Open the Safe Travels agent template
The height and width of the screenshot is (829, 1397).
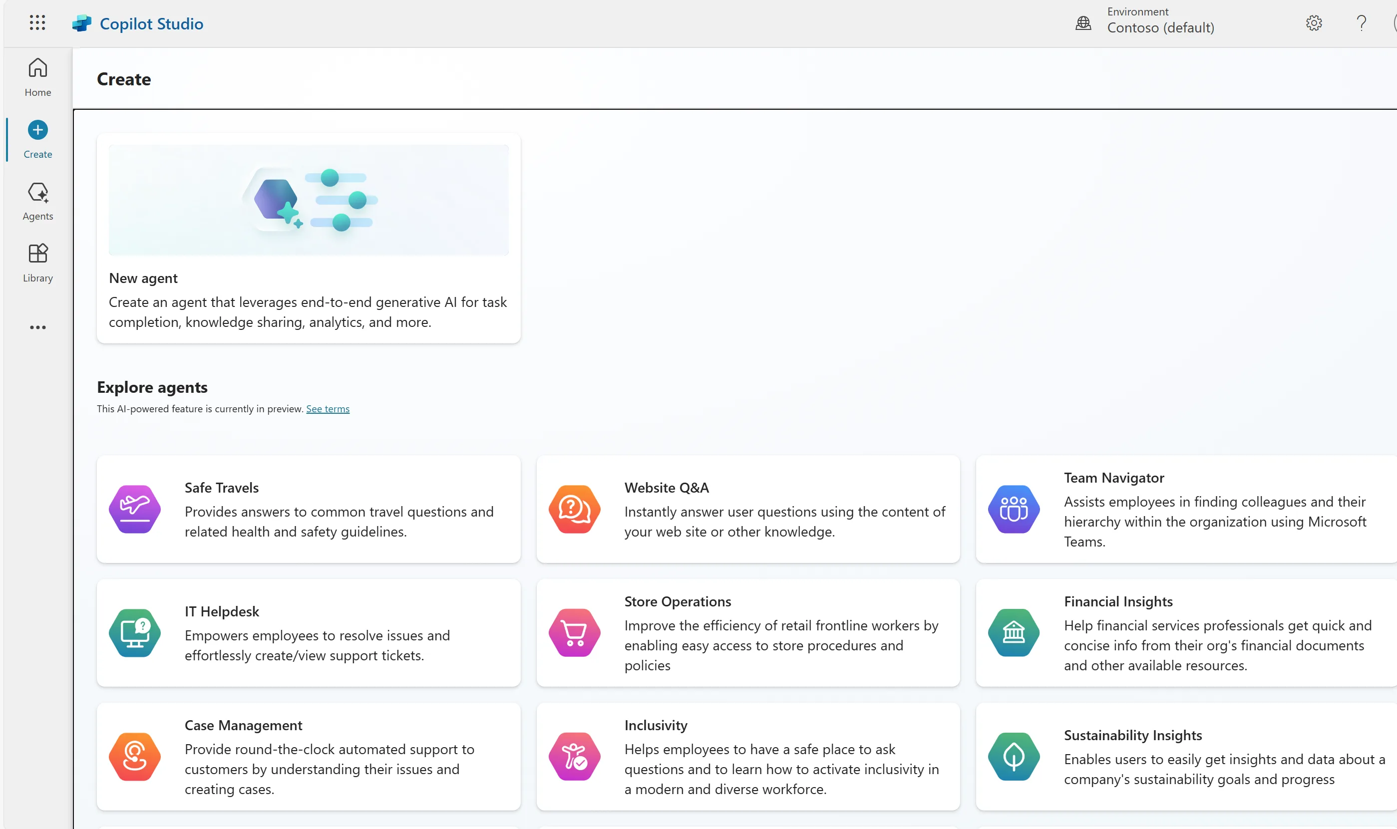click(308, 509)
